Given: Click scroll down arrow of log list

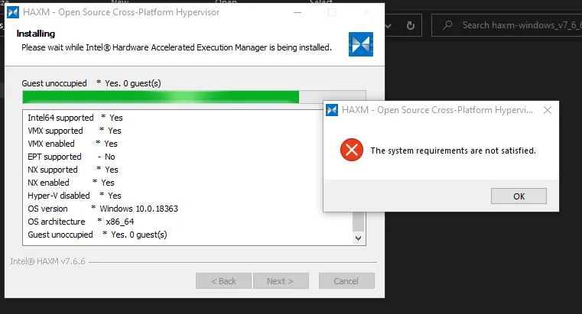Looking at the screenshot, I should click(x=358, y=238).
